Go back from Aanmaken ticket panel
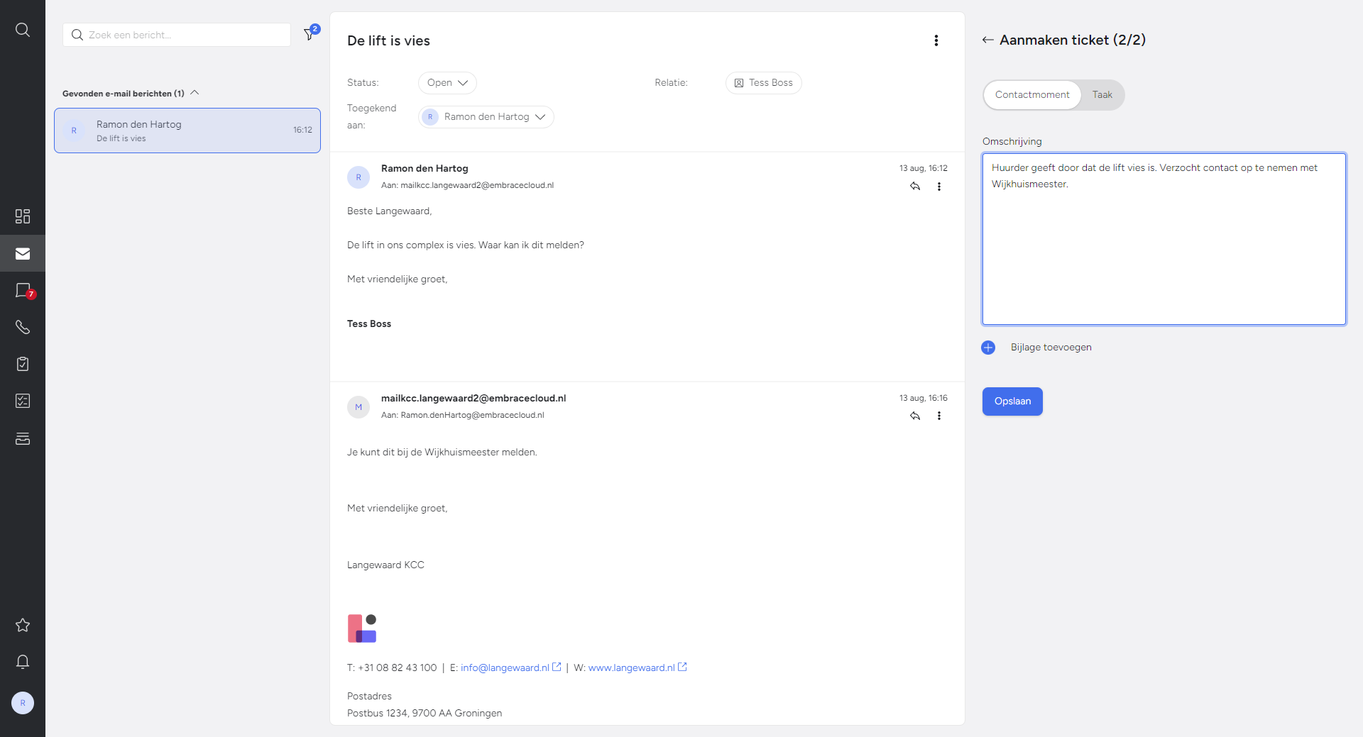 click(987, 40)
